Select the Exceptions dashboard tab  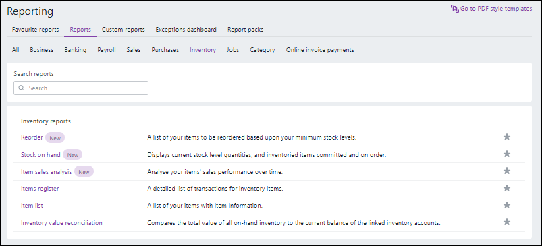tap(186, 30)
